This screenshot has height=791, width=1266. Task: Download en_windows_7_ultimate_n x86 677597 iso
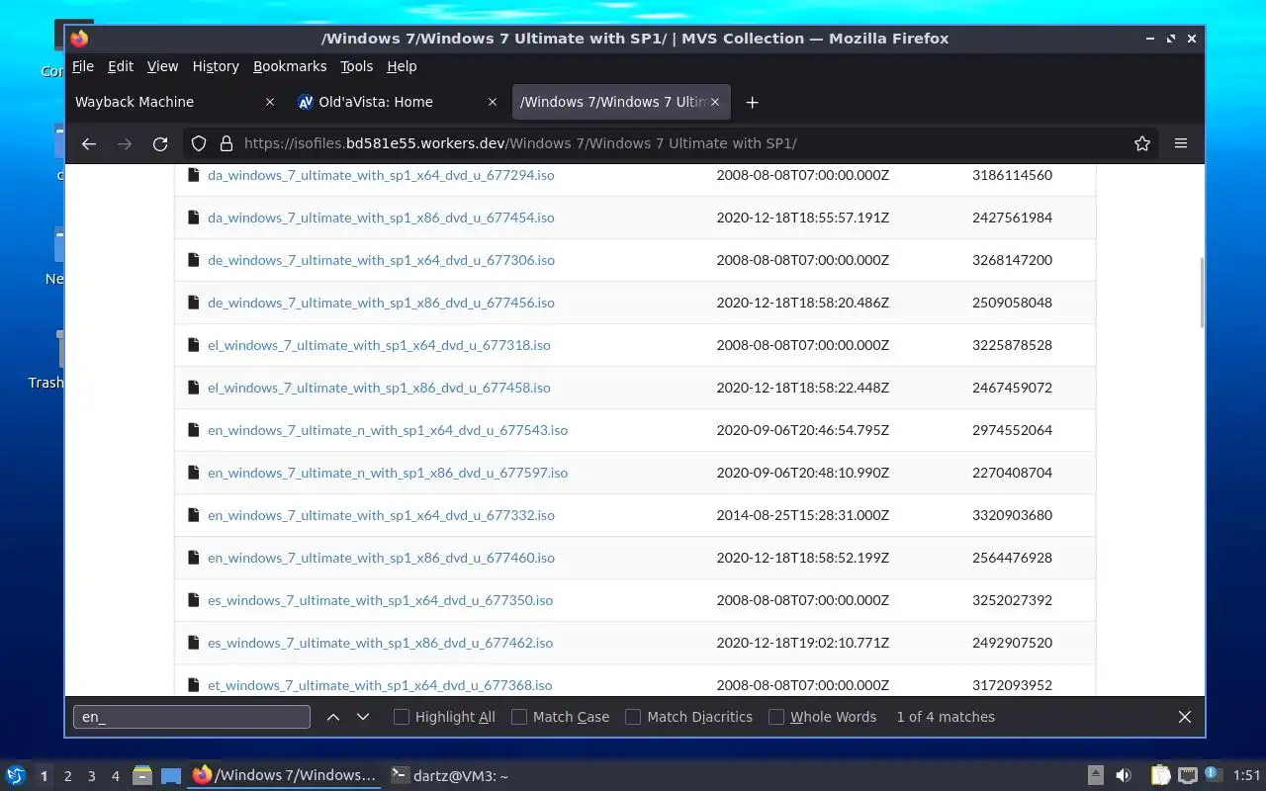tap(388, 473)
